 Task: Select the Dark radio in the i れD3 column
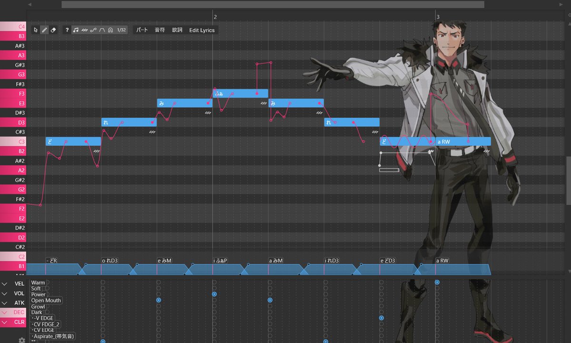click(x=325, y=312)
